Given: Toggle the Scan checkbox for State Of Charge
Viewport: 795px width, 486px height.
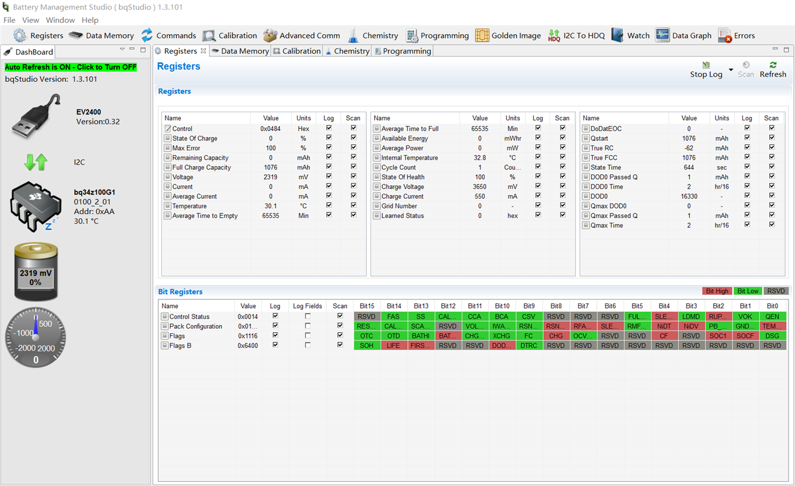Looking at the screenshot, I should [x=353, y=138].
